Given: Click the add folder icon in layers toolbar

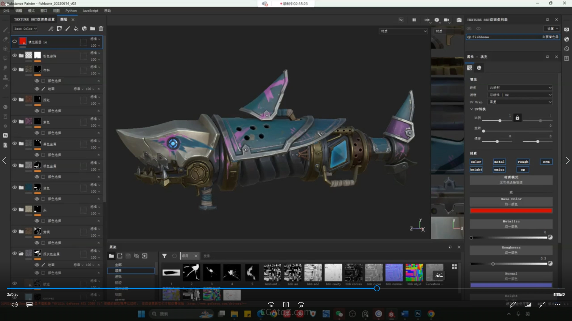Looking at the screenshot, I should click(x=93, y=29).
